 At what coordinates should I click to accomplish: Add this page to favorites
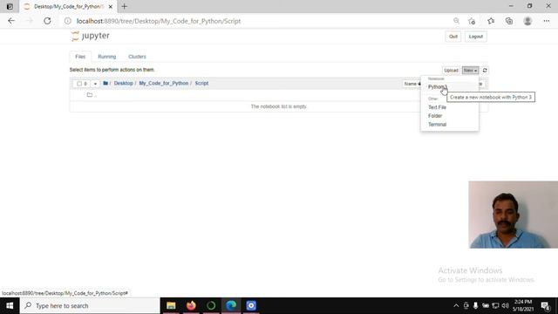click(x=472, y=21)
